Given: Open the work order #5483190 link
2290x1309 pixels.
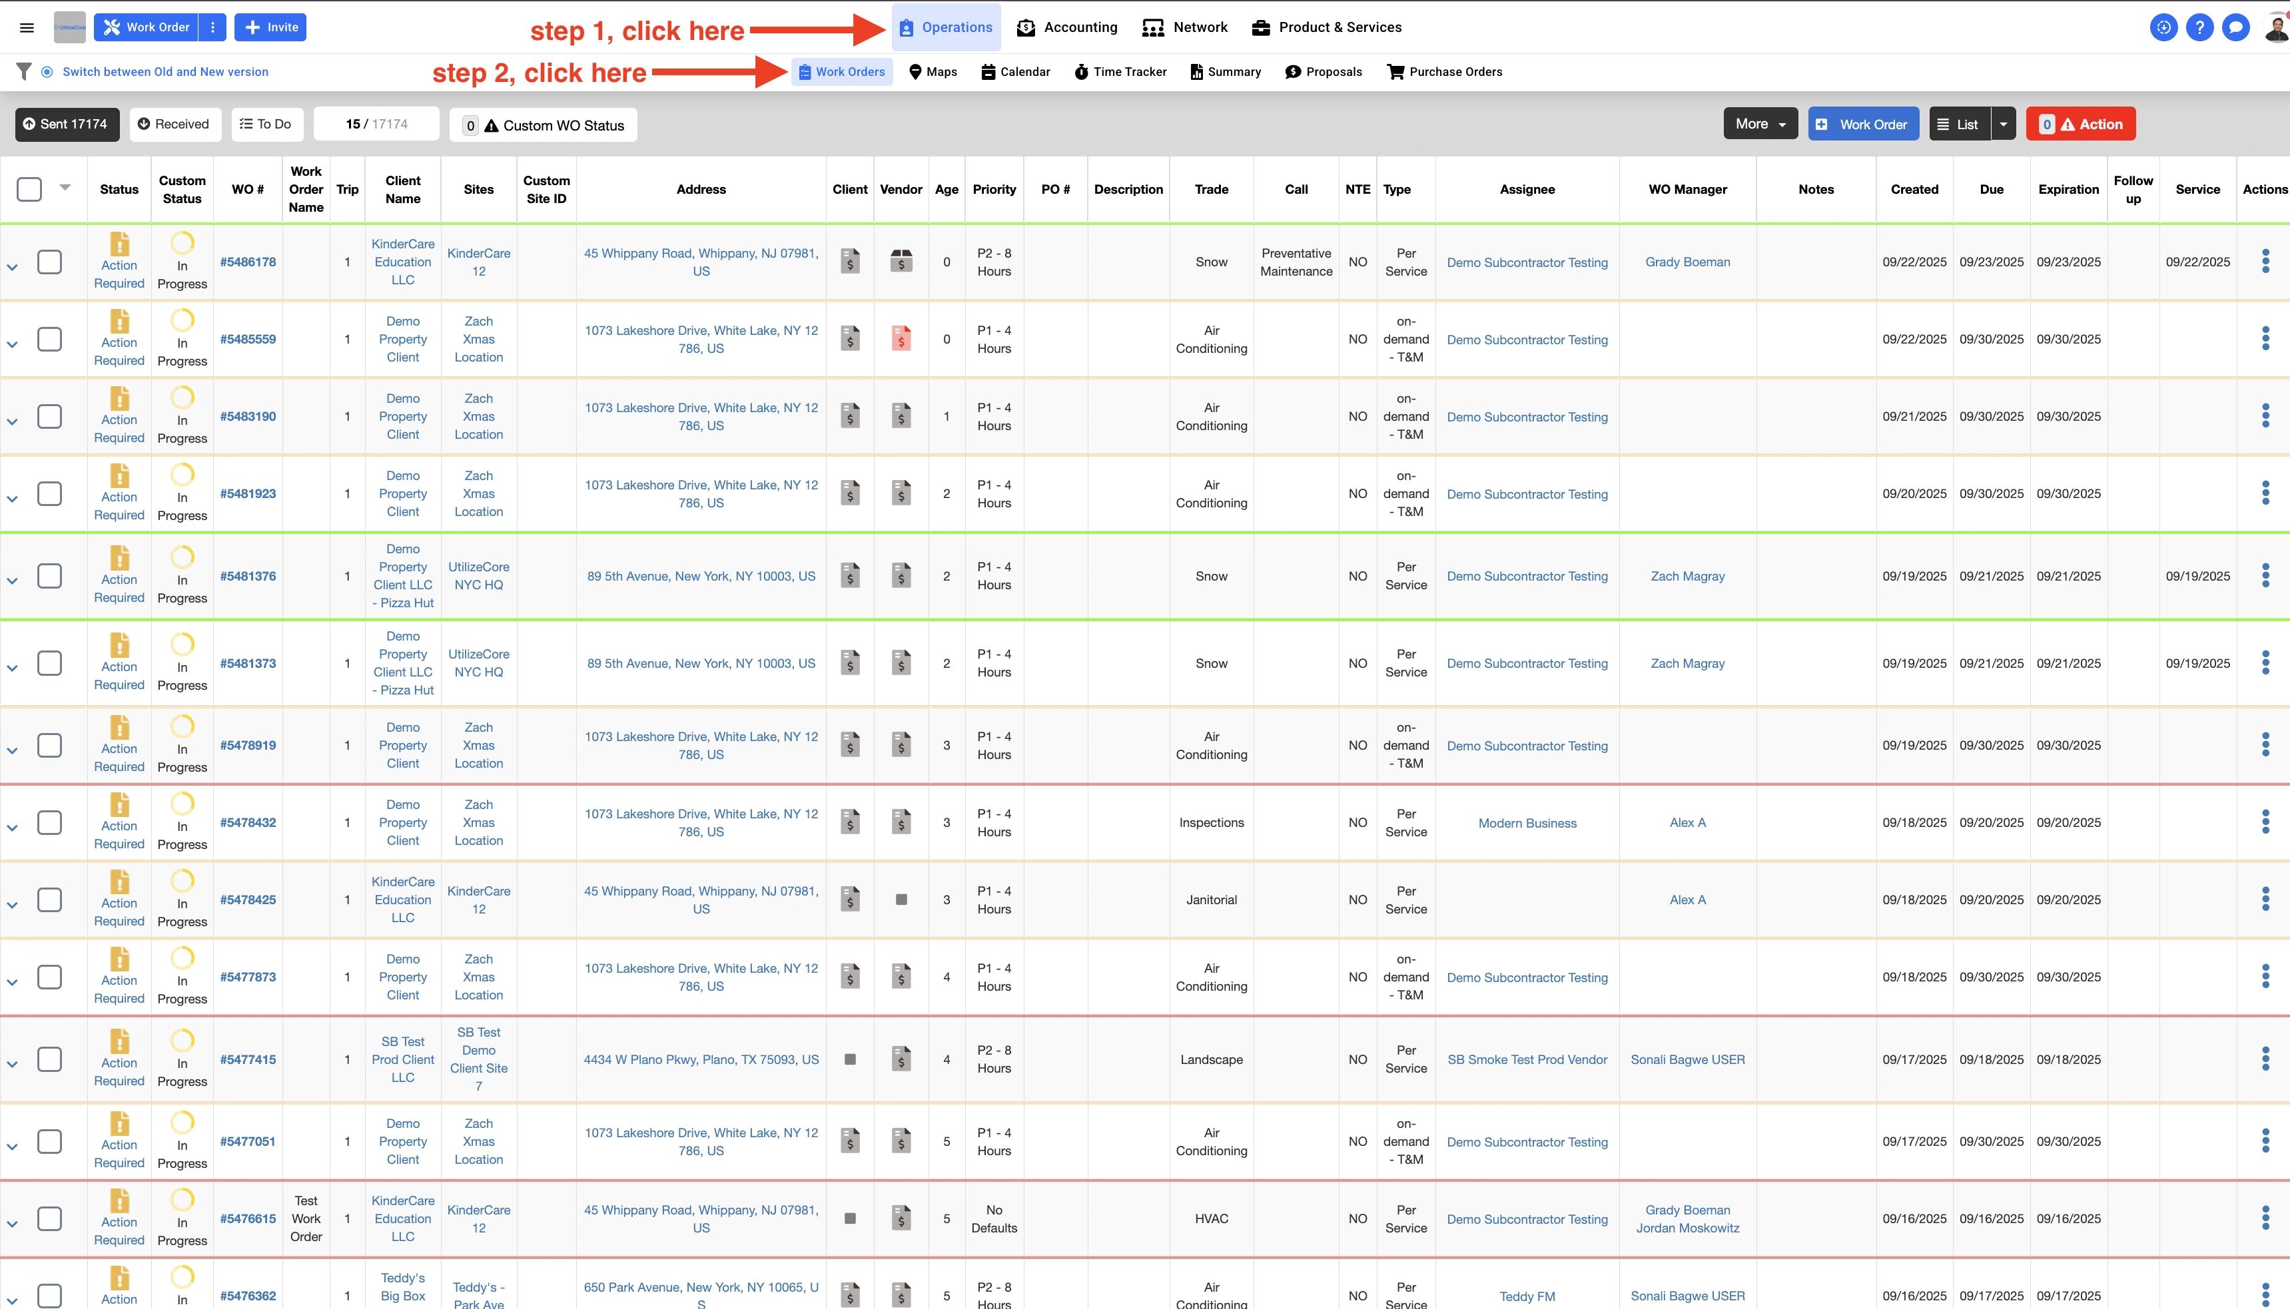Looking at the screenshot, I should pos(248,416).
